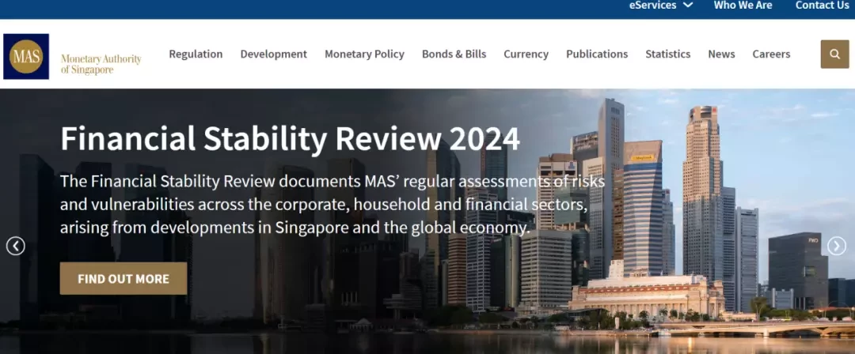Open the Currency menu
This screenshot has height=354, width=855.
pyautogui.click(x=526, y=54)
